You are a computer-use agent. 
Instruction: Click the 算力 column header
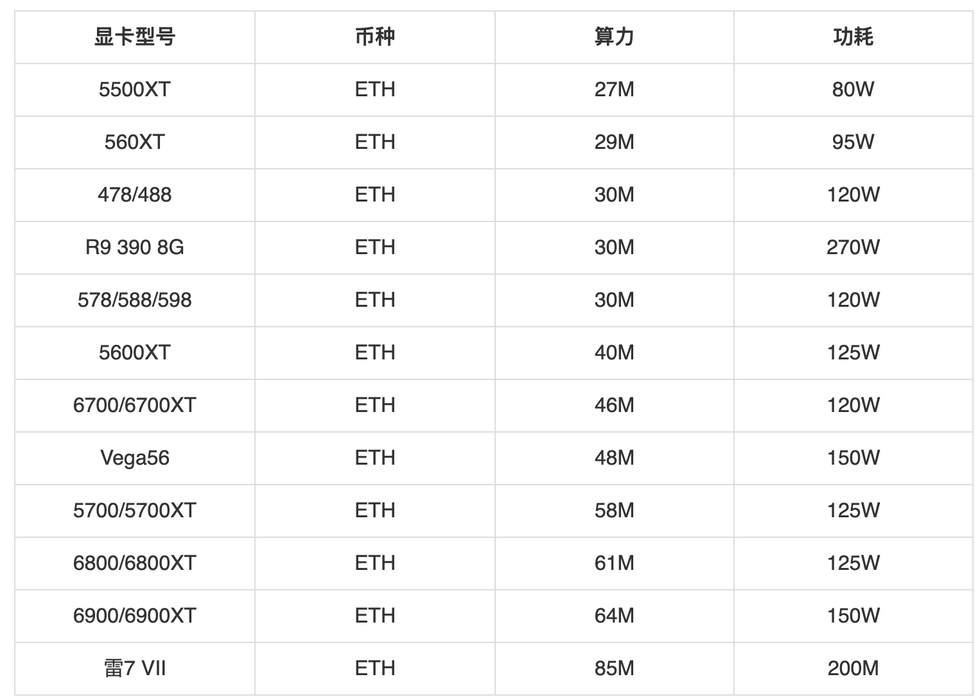coord(615,37)
